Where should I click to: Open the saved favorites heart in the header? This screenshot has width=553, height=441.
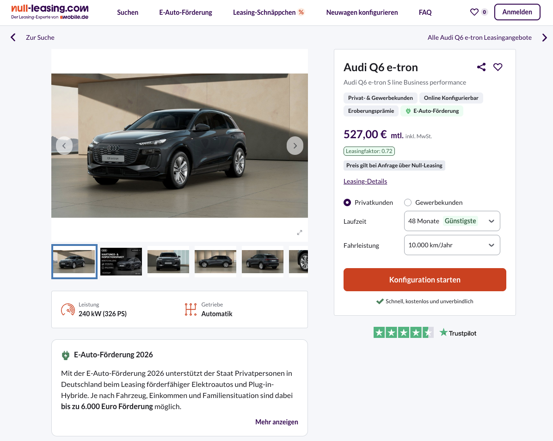[474, 12]
